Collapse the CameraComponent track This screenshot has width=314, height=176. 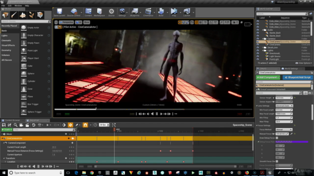point(4,143)
